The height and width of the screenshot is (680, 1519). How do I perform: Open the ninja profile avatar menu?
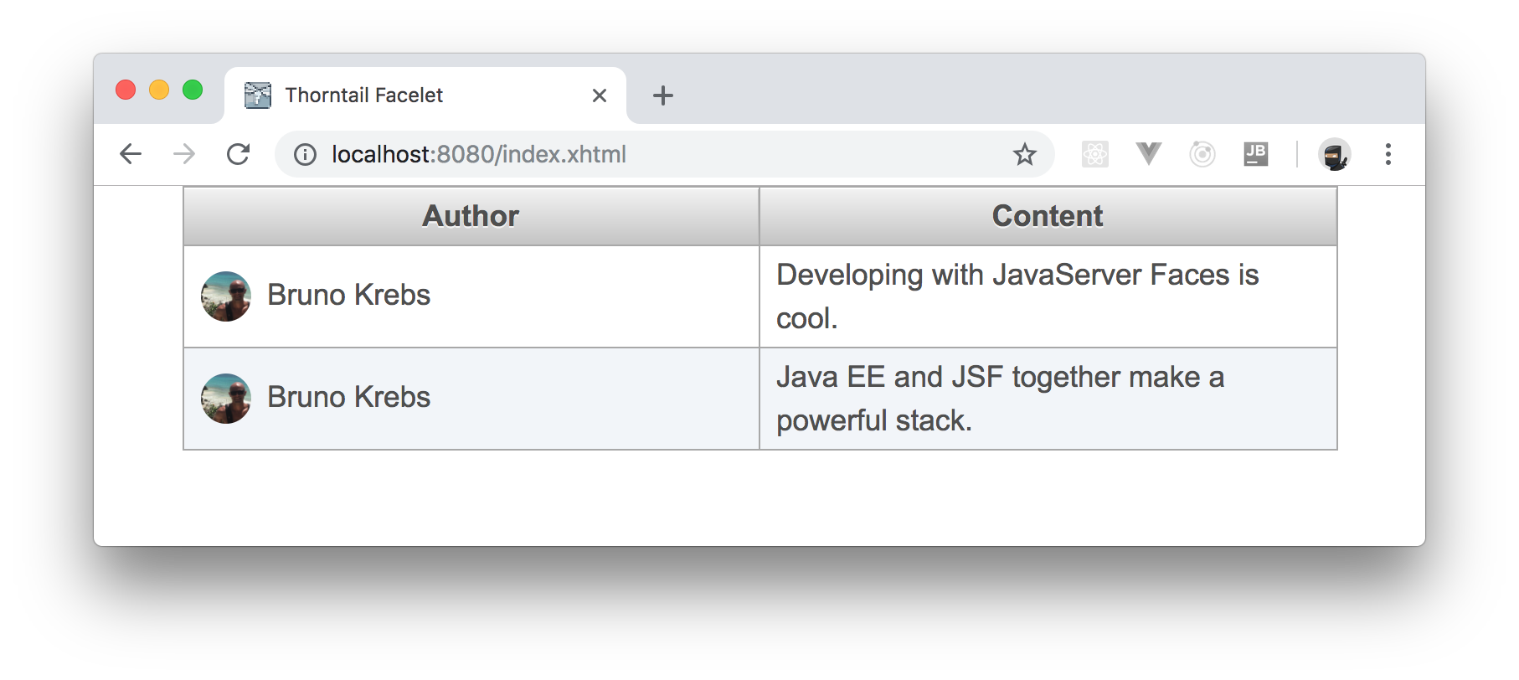[x=1334, y=154]
